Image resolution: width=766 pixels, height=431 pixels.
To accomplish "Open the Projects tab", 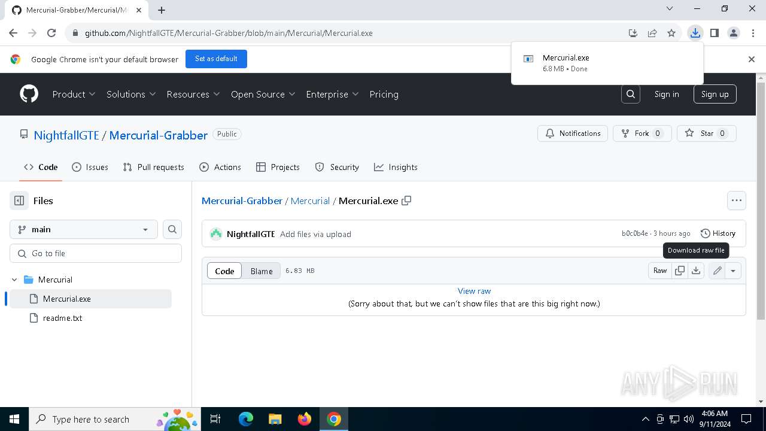I will [278, 167].
